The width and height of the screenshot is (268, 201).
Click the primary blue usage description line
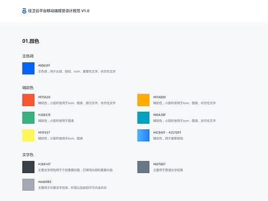tap(77, 71)
